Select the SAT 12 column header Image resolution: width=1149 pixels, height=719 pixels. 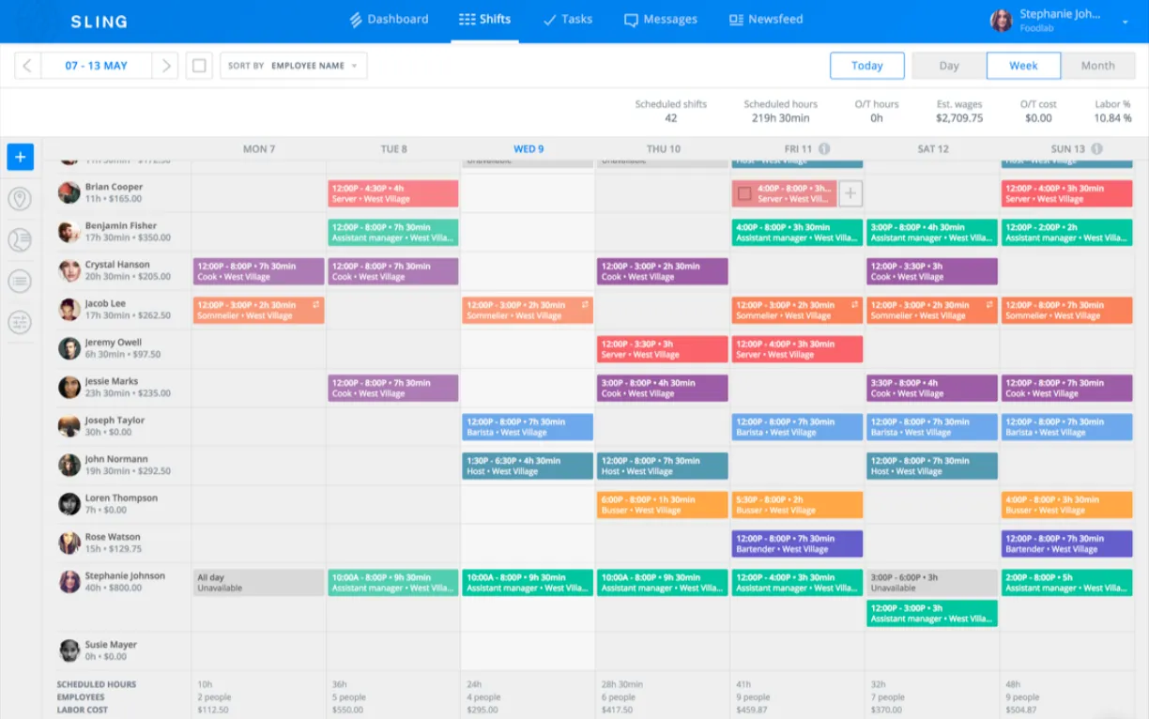[x=932, y=149]
